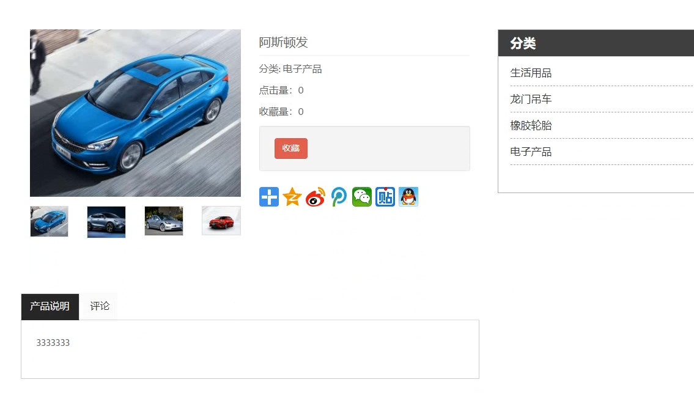
Task: Select the blue car thumbnail
Action: [x=49, y=221]
